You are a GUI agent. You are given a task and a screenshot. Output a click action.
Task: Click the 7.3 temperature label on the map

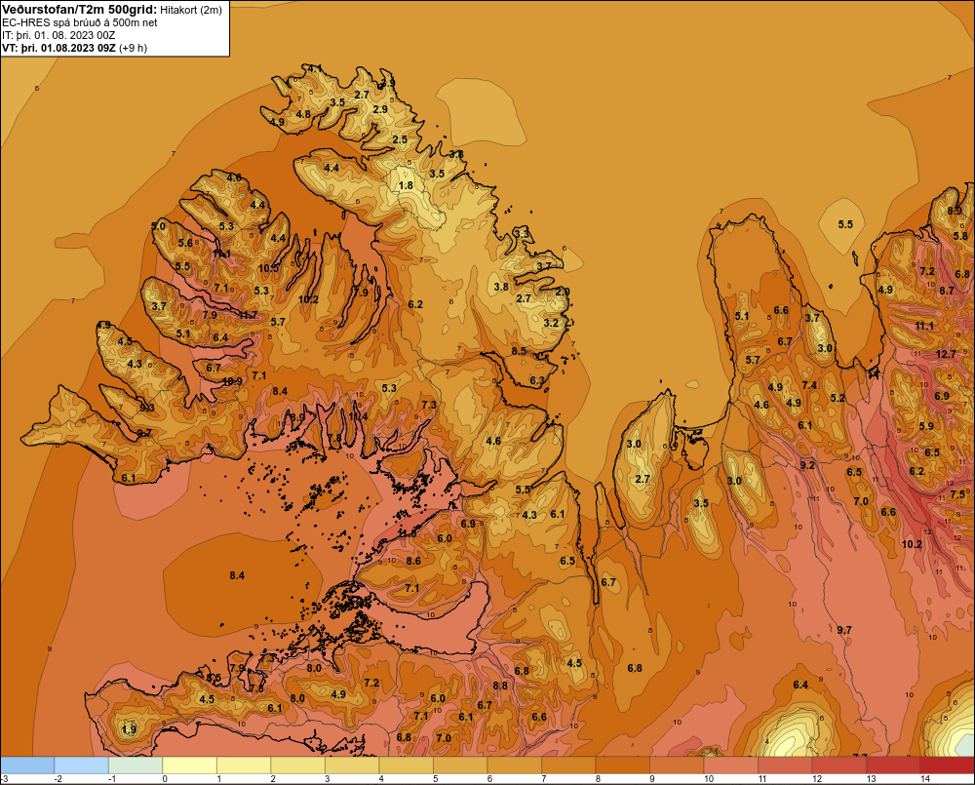pyautogui.click(x=429, y=405)
